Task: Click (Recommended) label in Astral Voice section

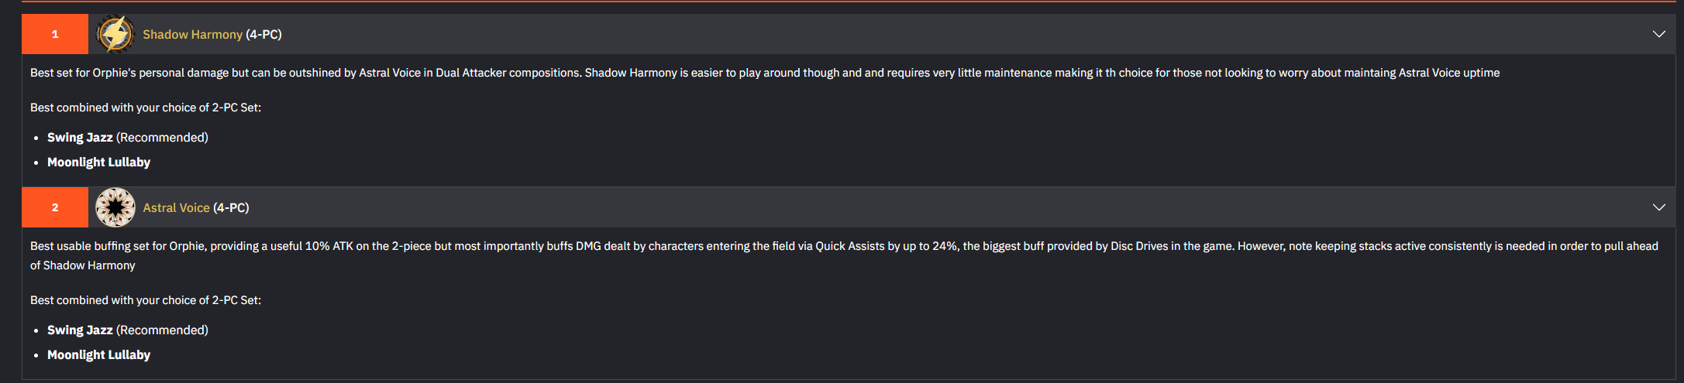Action: pos(162,330)
